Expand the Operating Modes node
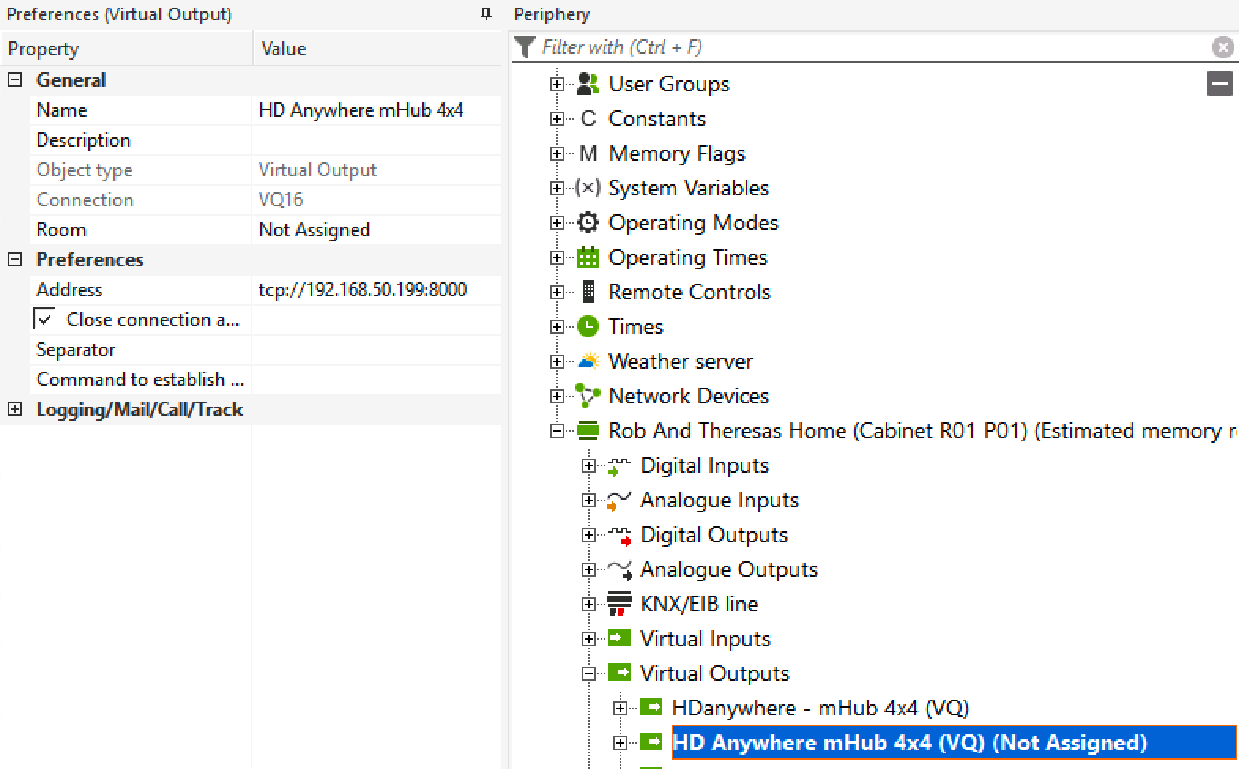This screenshot has height=769, width=1239. point(557,223)
